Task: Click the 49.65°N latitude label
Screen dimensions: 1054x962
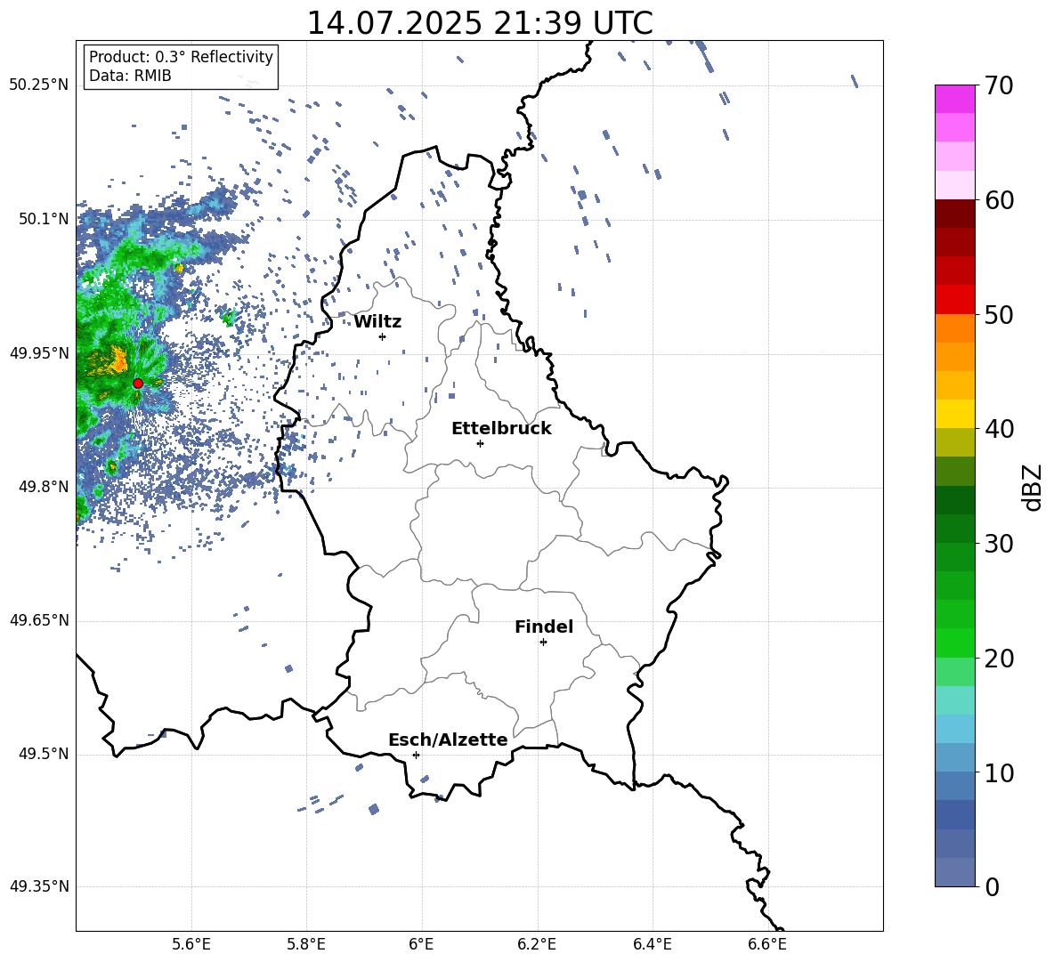Action: point(39,619)
